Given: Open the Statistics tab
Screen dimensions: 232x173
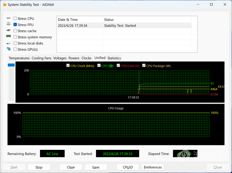Looking at the screenshot, I should point(114,58).
